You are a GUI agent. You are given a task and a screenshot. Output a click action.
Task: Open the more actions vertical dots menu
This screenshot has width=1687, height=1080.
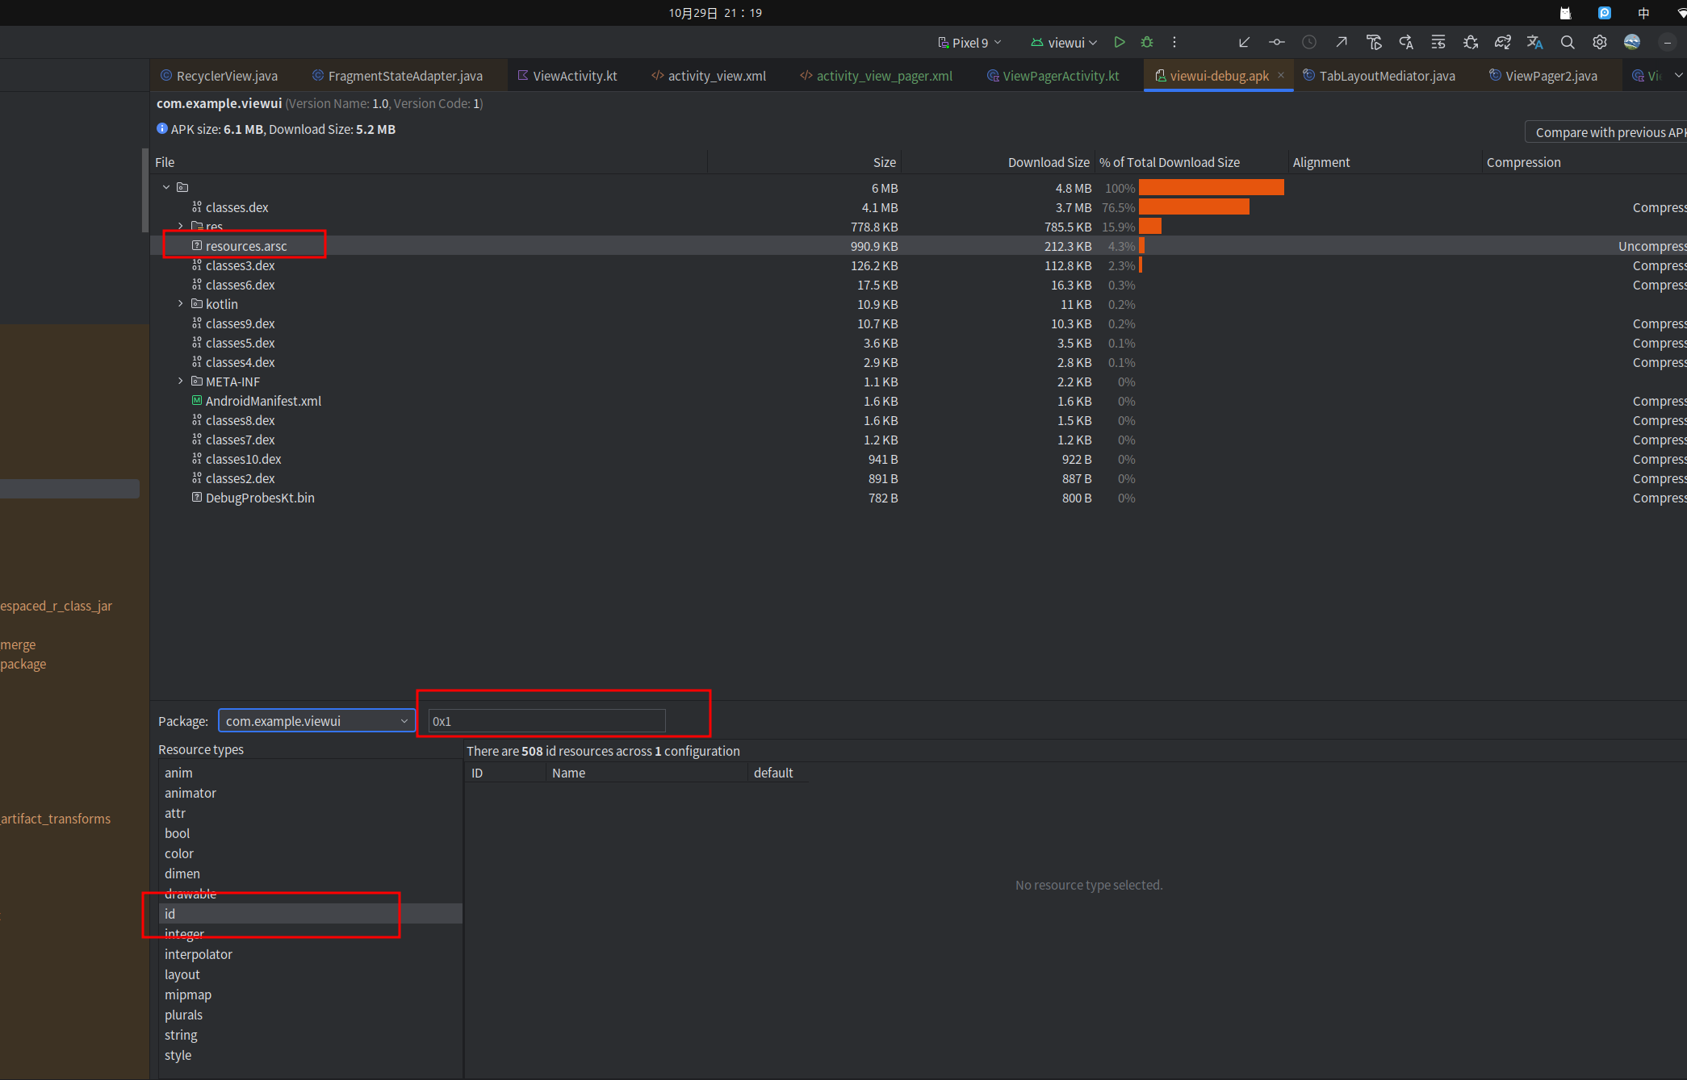(1174, 43)
